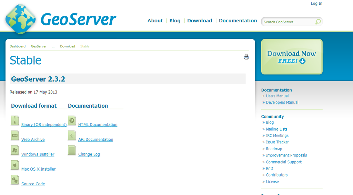Go to Download breadcrumb link
353x195 pixels.
[68, 46]
